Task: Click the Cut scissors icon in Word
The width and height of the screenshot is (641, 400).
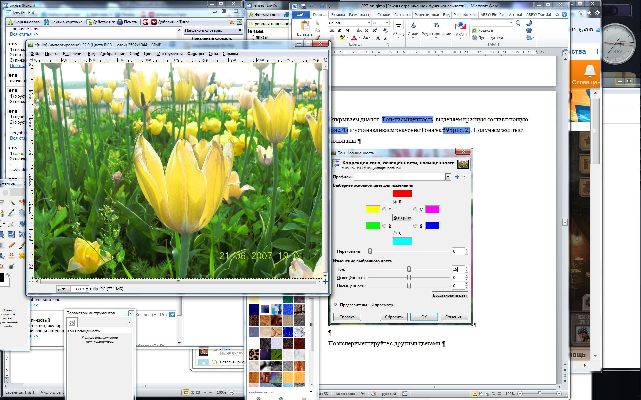Action: pyautogui.click(x=317, y=23)
